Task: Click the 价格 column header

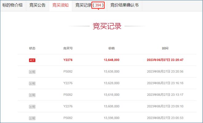Action: coord(111,48)
